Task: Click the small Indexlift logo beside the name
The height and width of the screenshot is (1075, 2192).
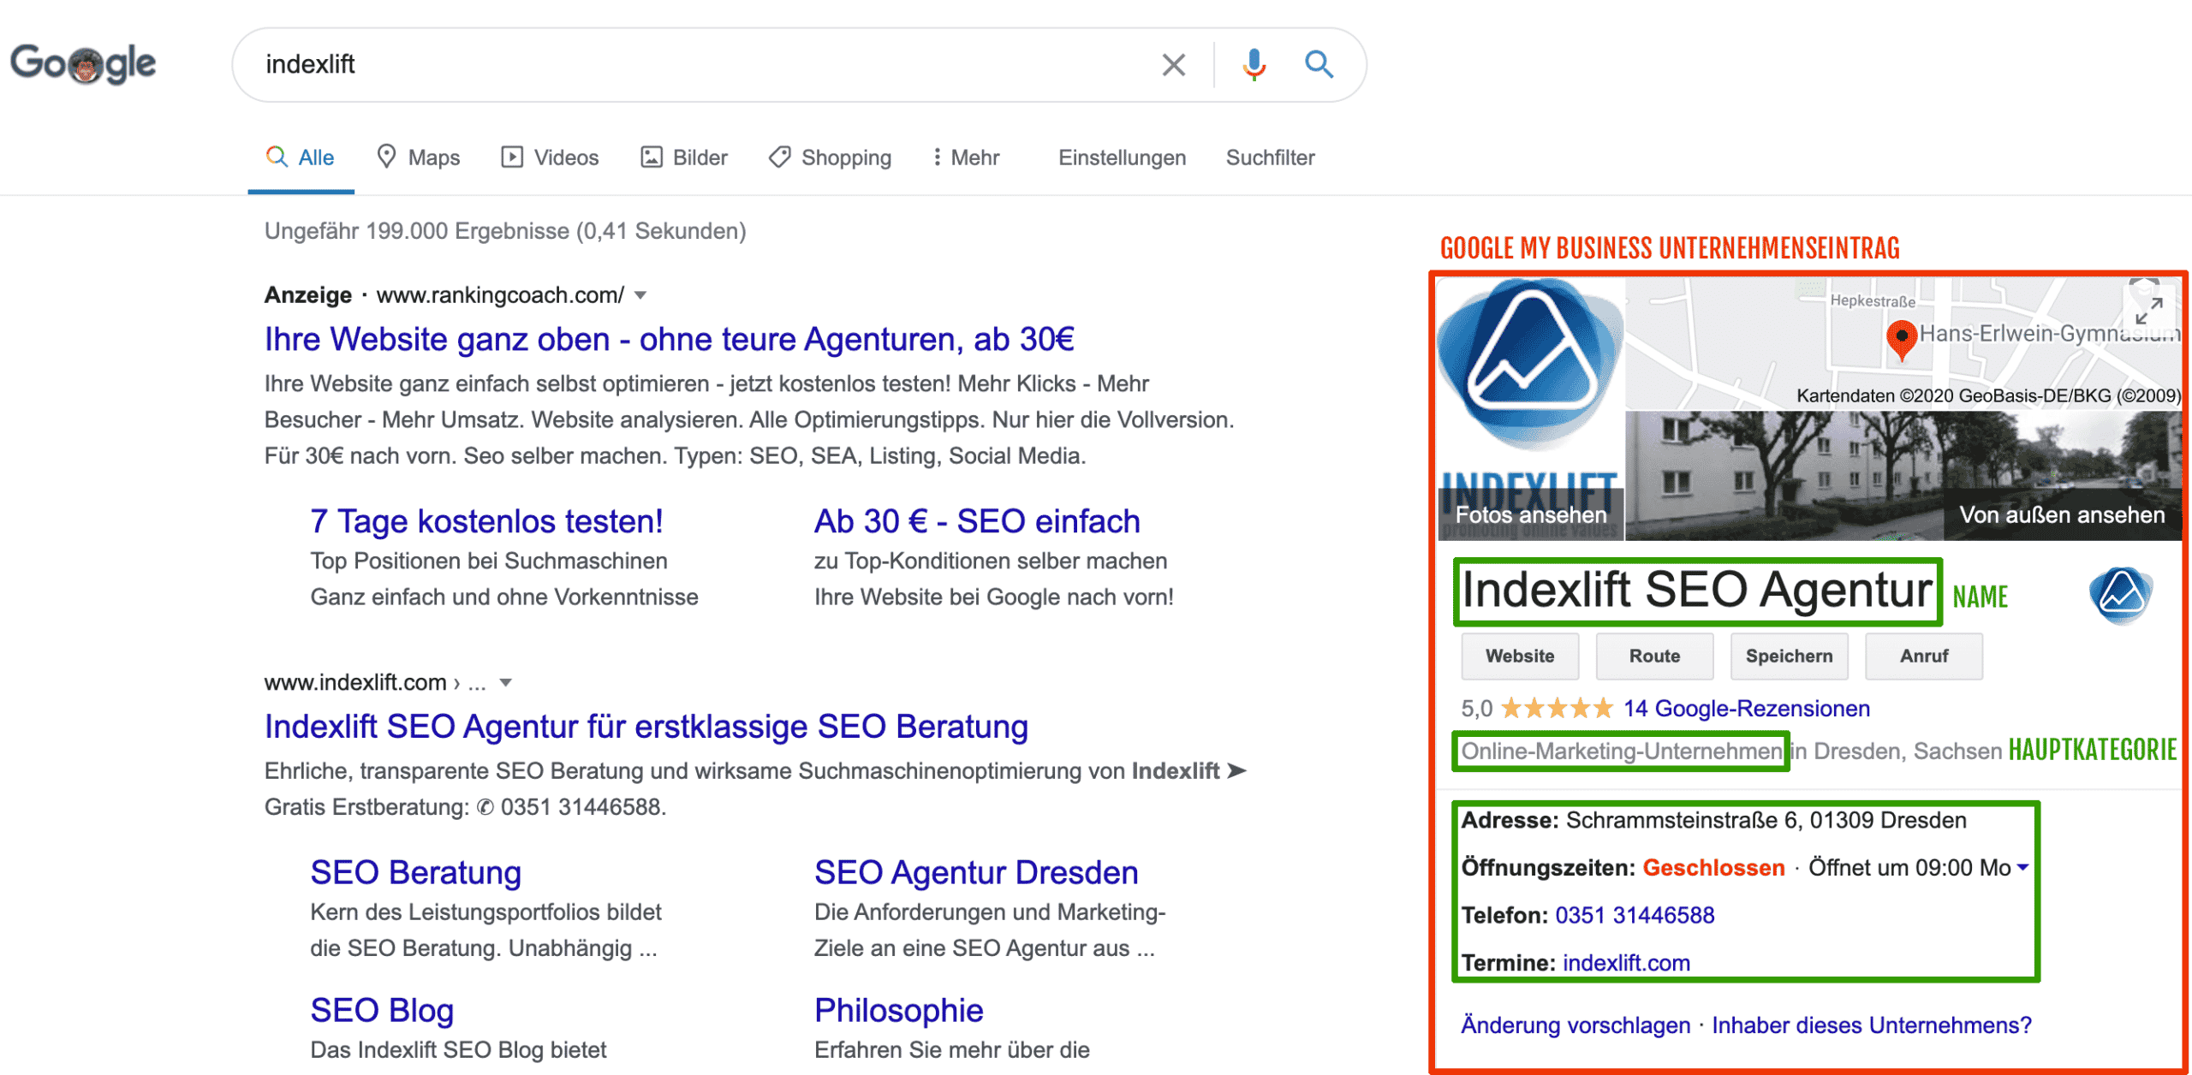Action: point(2120,595)
